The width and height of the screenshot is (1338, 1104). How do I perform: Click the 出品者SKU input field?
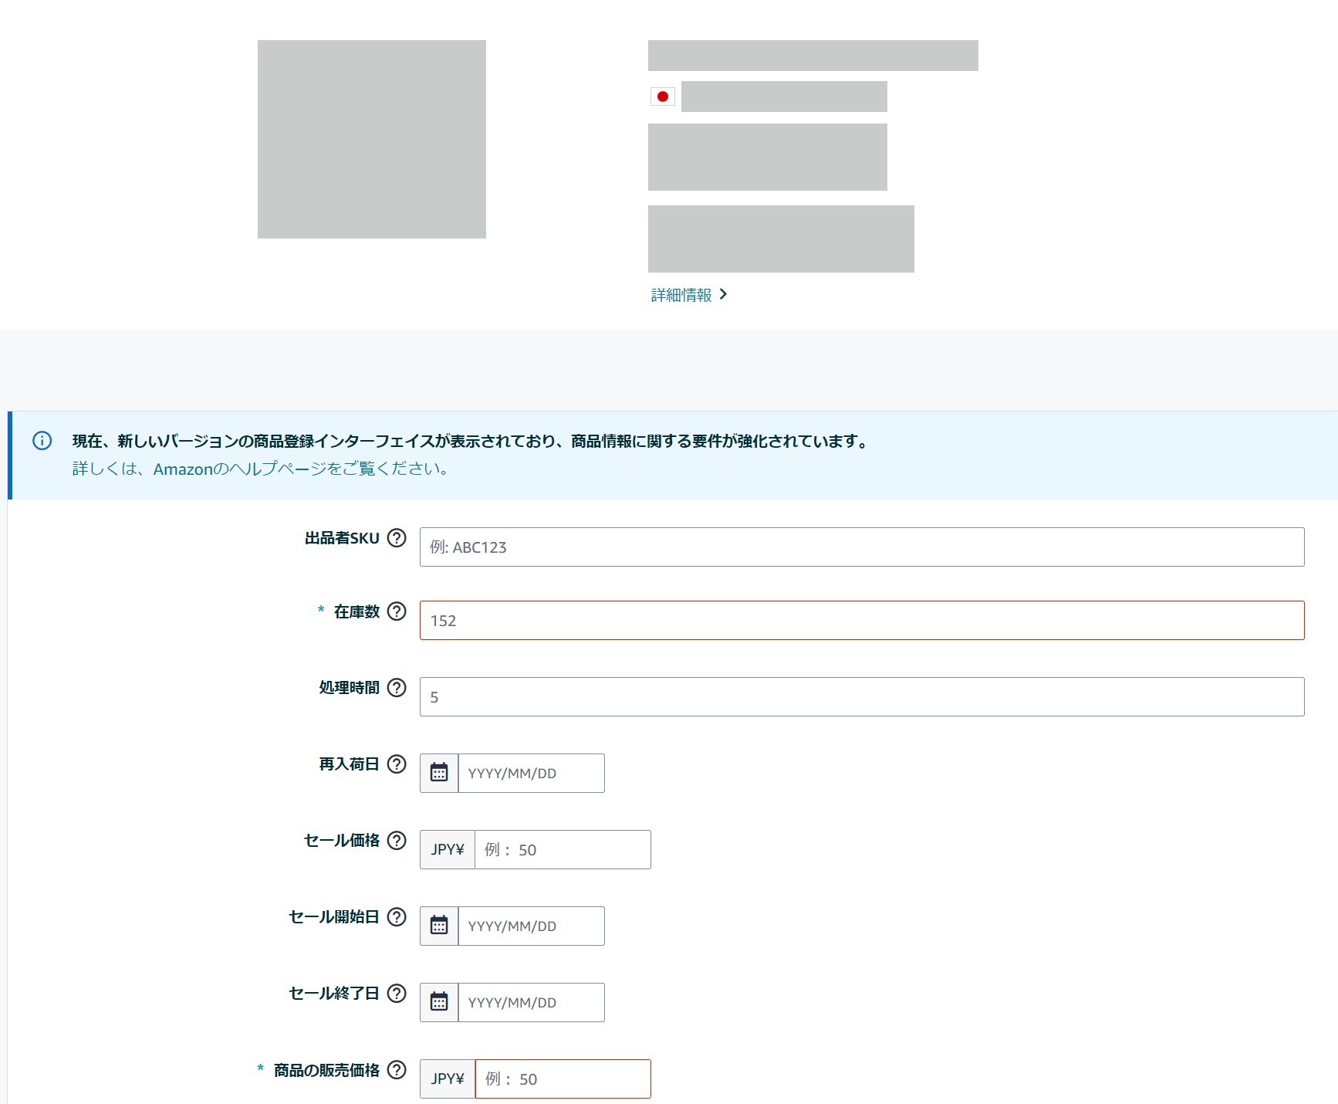click(x=860, y=547)
